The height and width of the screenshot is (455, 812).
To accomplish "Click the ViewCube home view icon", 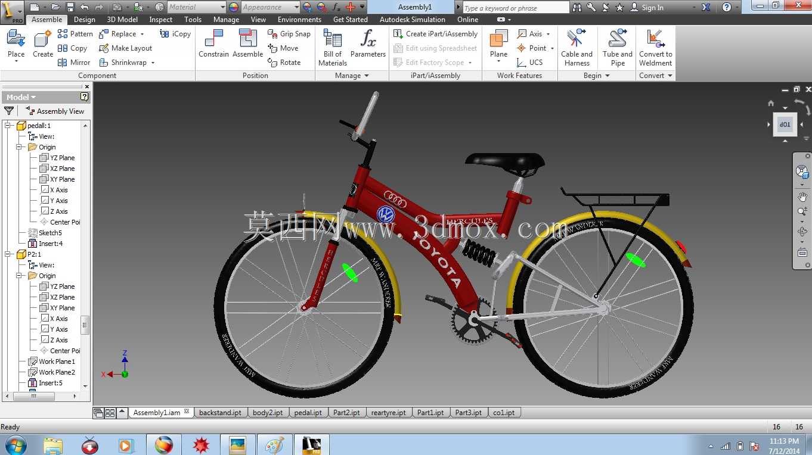I will point(771,103).
